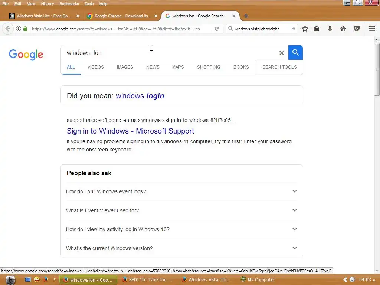
Task: Select the BOOKS results tab
Action: (x=241, y=67)
